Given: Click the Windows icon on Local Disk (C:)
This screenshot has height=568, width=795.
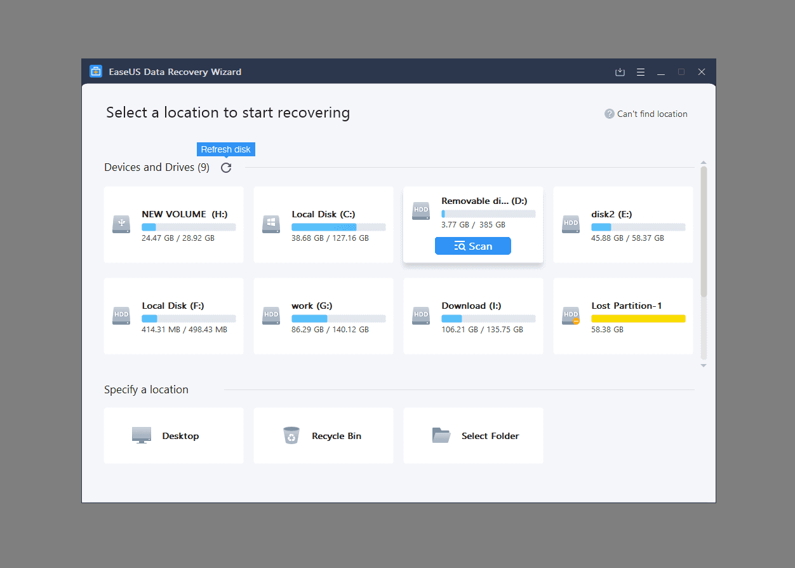Looking at the screenshot, I should pos(271,224).
